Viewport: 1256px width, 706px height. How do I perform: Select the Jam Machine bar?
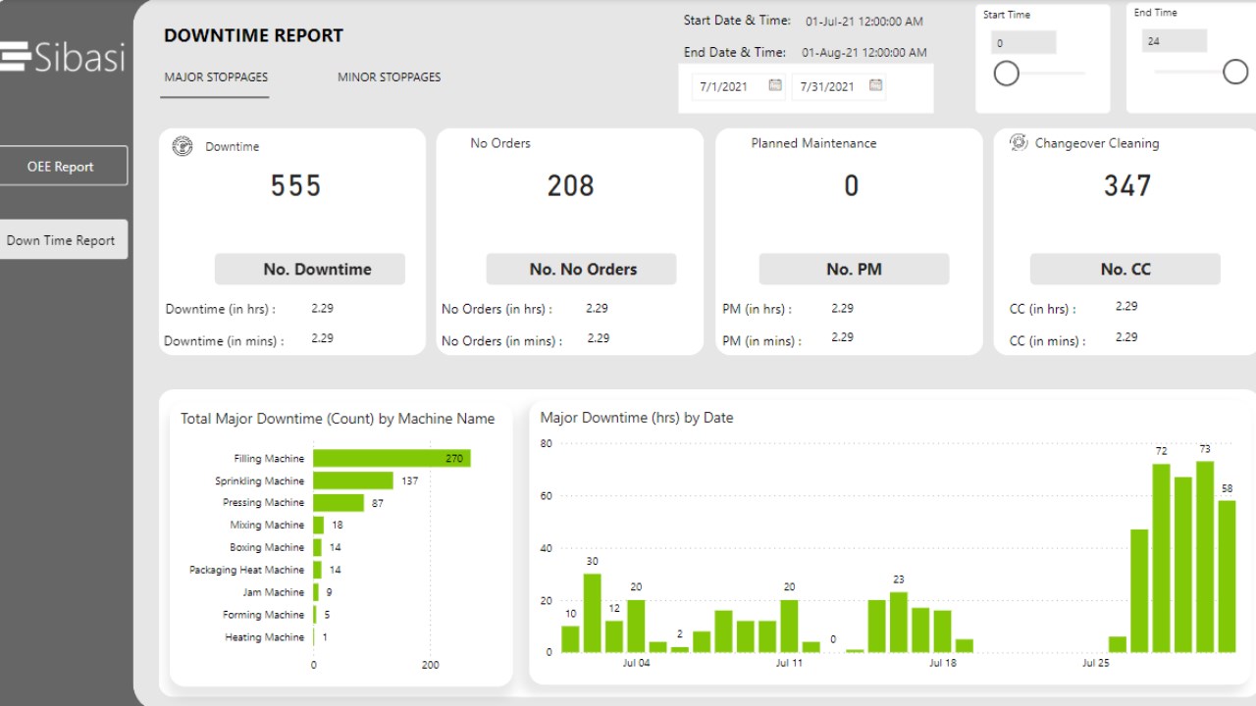(x=316, y=592)
